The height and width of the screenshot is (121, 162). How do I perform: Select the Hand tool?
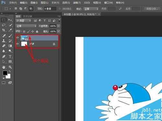[4, 67]
